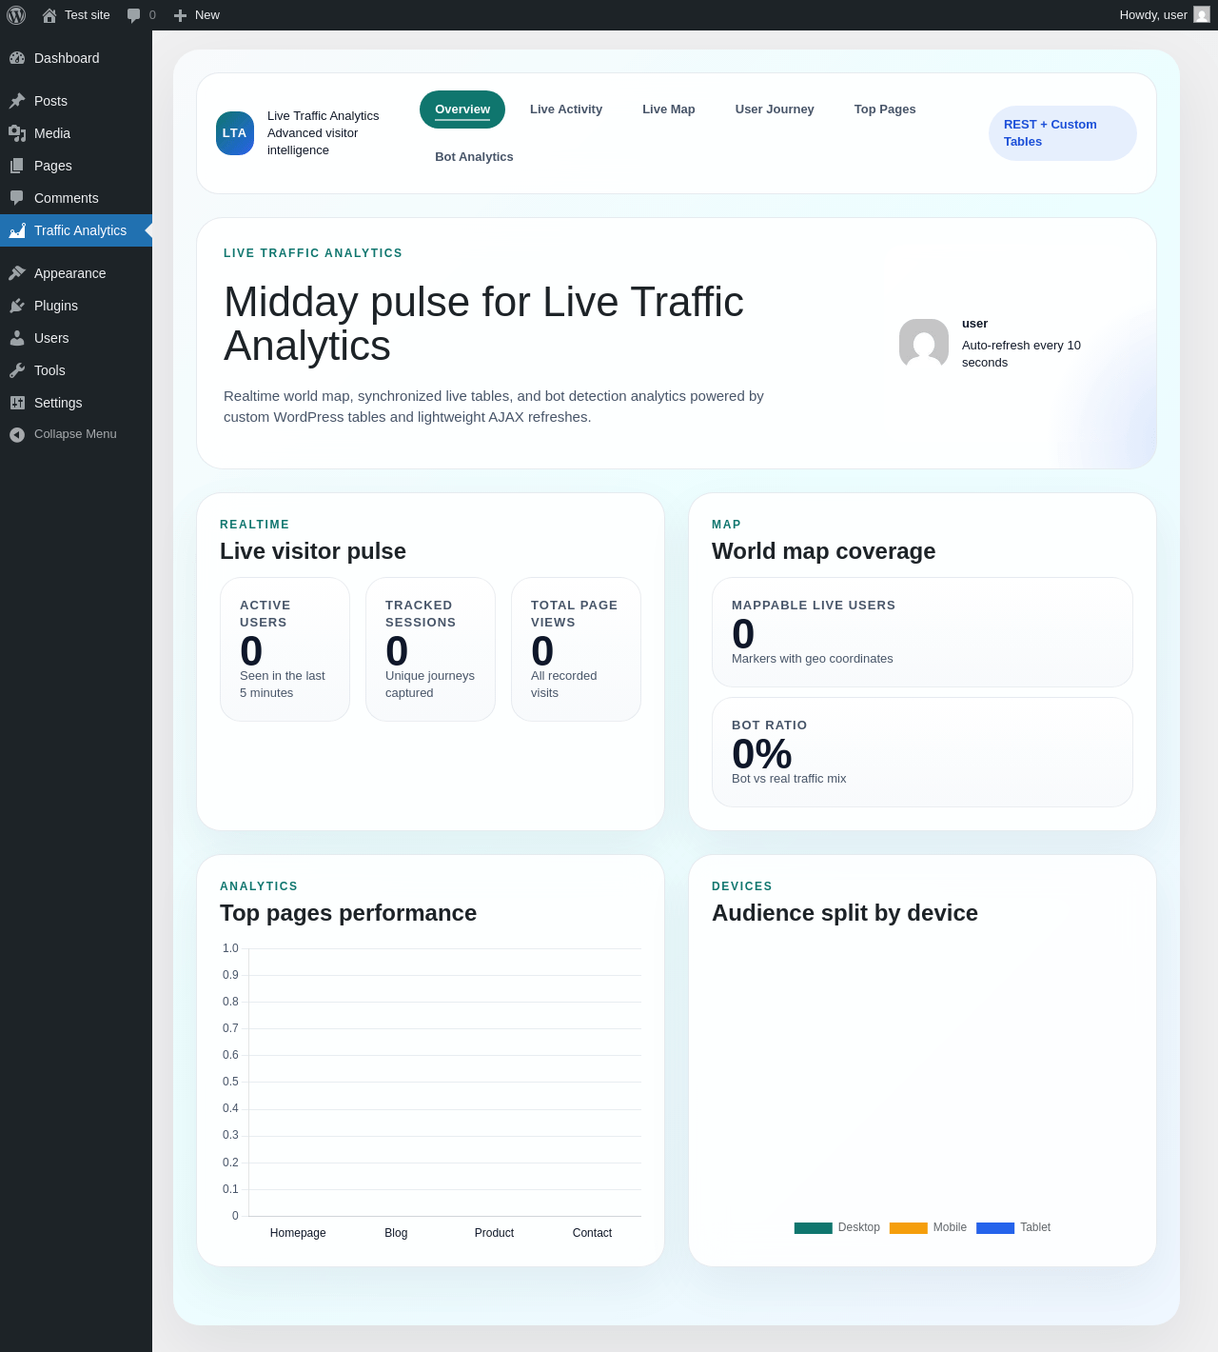Click the user avatar thumbnail in hero card
Screen dimensions: 1218x1352
[924, 344]
